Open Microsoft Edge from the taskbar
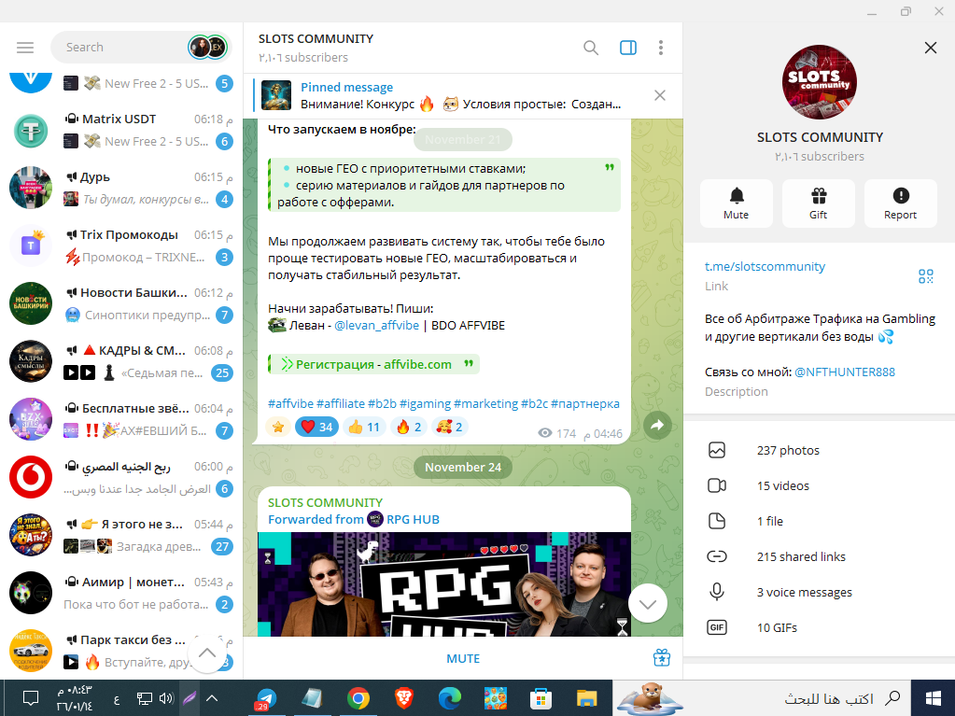 450,698
